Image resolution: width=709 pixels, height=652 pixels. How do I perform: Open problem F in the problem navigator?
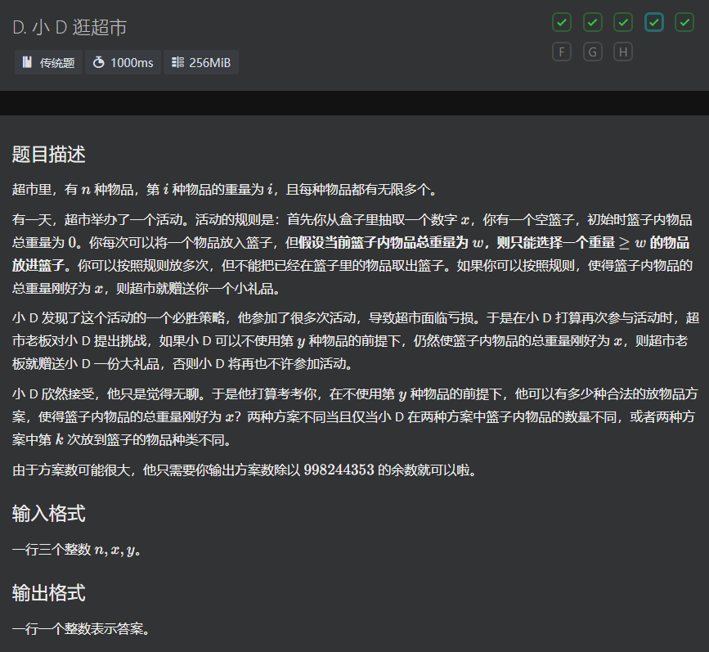(562, 52)
